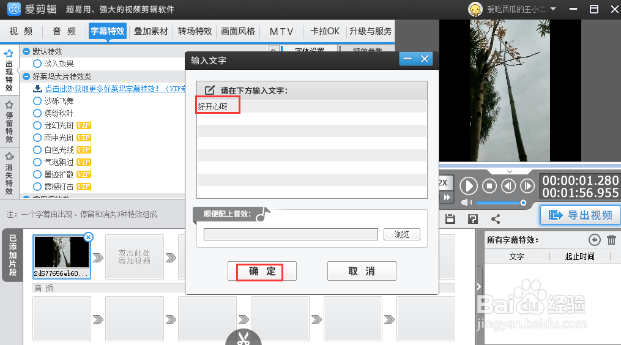
Task: Select the video clip thumbnail 2d577656eb60
Action: [62, 257]
